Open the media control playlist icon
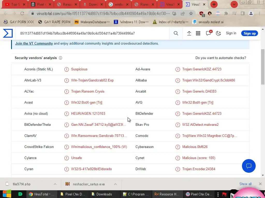This screenshot has height=198, width=265. click(x=234, y=13)
